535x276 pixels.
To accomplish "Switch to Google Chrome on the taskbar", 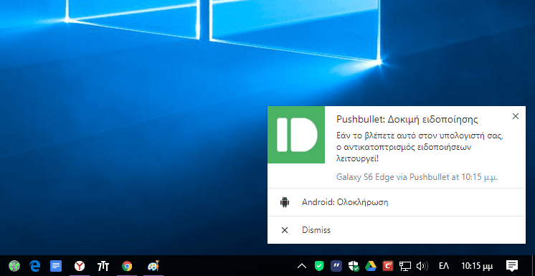I will [x=127, y=266].
